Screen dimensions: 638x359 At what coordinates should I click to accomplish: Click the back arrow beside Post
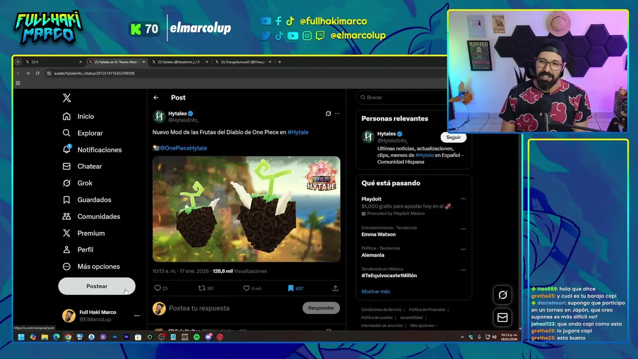point(156,98)
